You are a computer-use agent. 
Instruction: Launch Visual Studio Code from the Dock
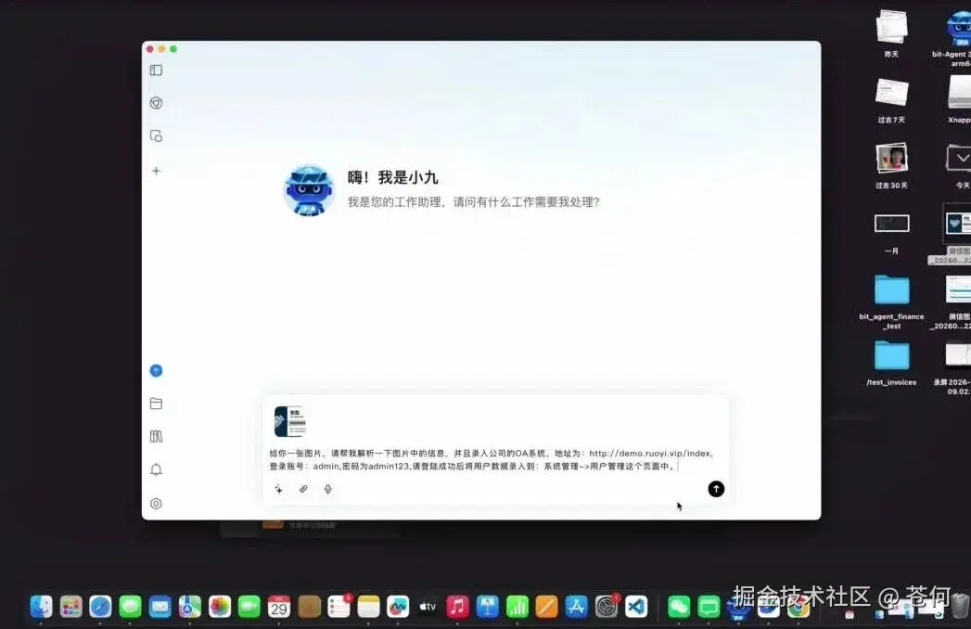(635, 606)
